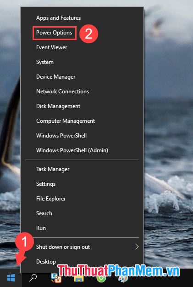Viewport: 193px width, 287px height.
Task: Open the Run dialog entry
Action: [x=82, y=228]
